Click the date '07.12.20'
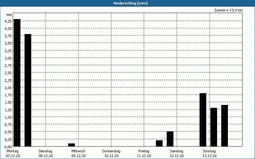Image resolution: width=255 pixels, height=159 pixels. pyautogui.click(x=13, y=156)
